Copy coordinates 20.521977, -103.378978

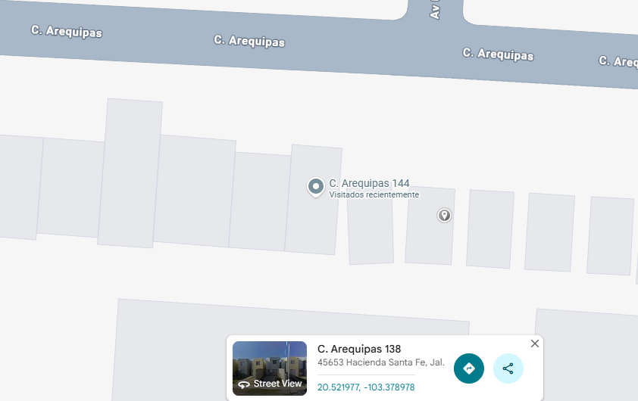coord(366,387)
